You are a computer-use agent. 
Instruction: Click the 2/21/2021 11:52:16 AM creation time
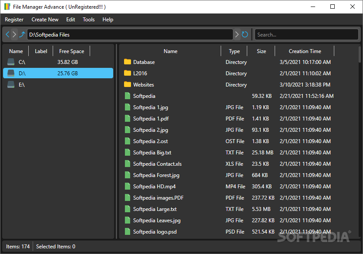(x=306, y=96)
